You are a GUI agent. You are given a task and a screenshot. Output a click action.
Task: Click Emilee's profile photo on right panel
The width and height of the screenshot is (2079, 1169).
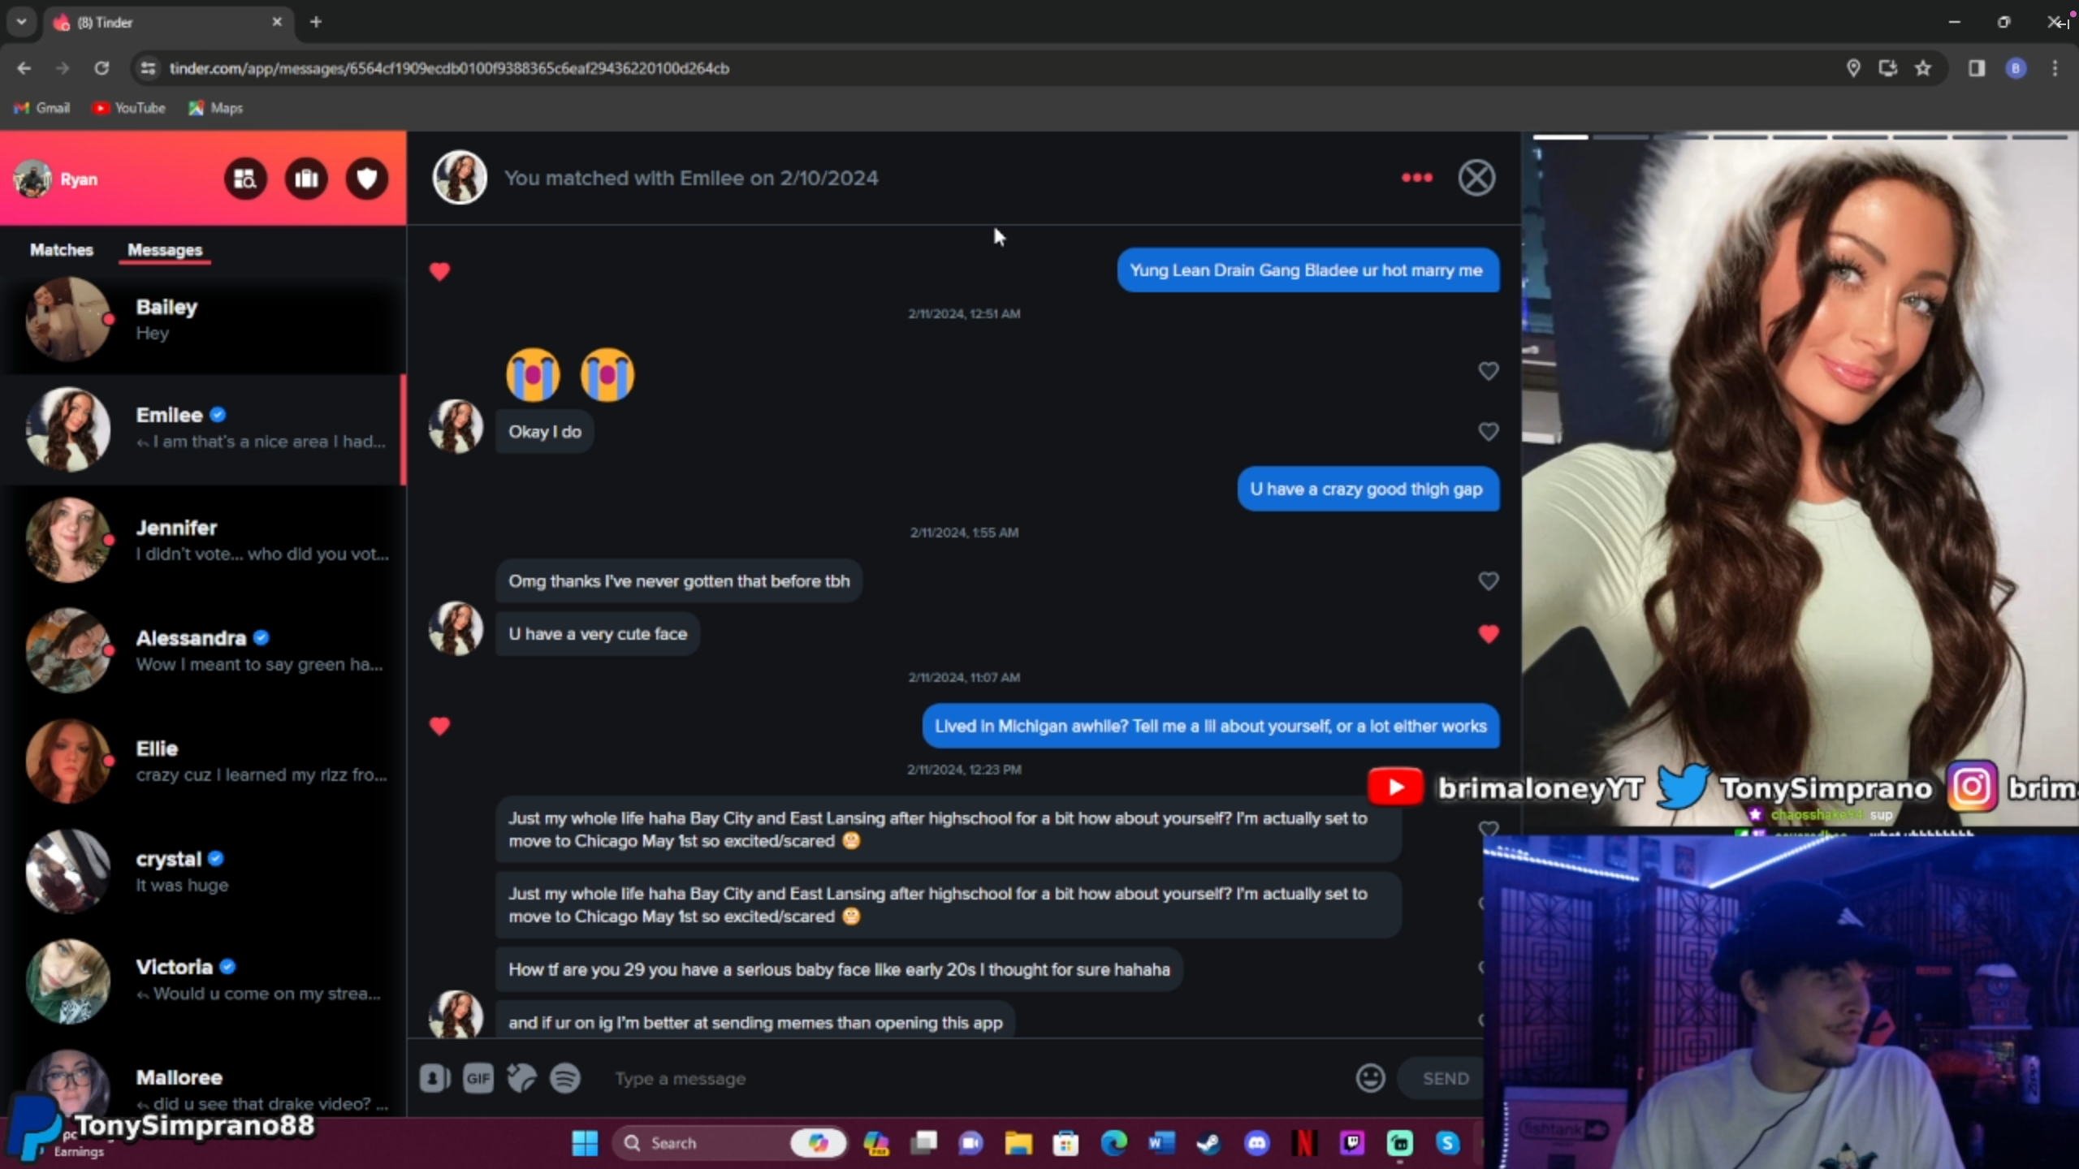coord(1800,479)
